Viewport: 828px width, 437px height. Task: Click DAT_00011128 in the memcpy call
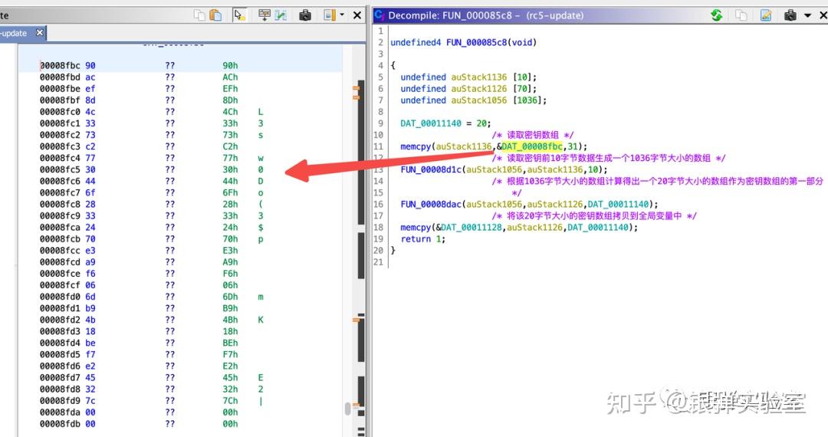tap(472, 228)
